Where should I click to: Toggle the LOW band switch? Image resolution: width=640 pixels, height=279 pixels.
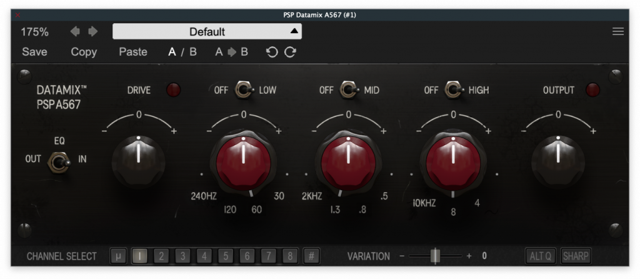click(243, 91)
